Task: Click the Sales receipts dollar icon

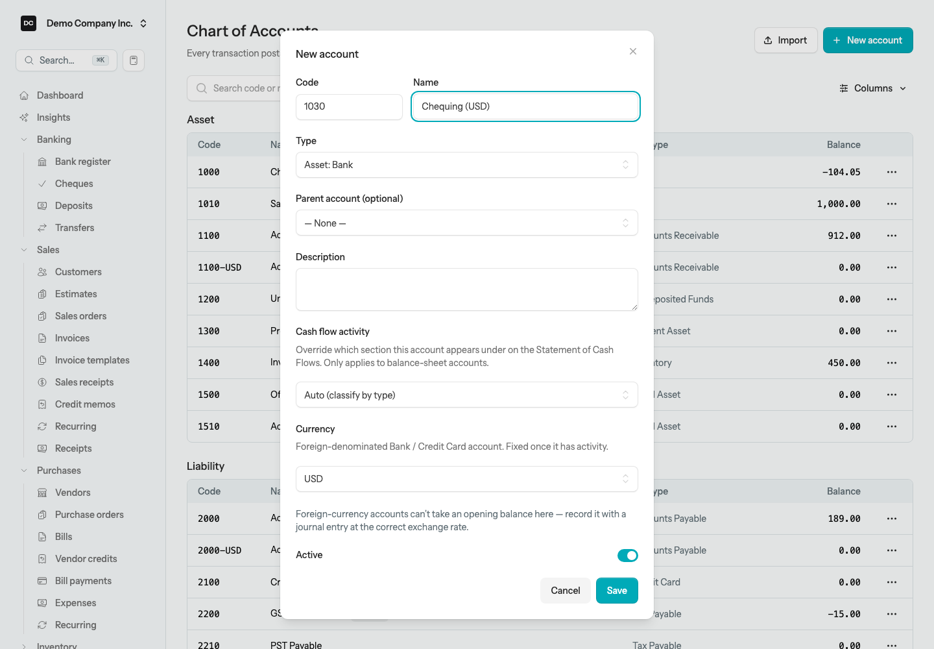Action: (42, 382)
